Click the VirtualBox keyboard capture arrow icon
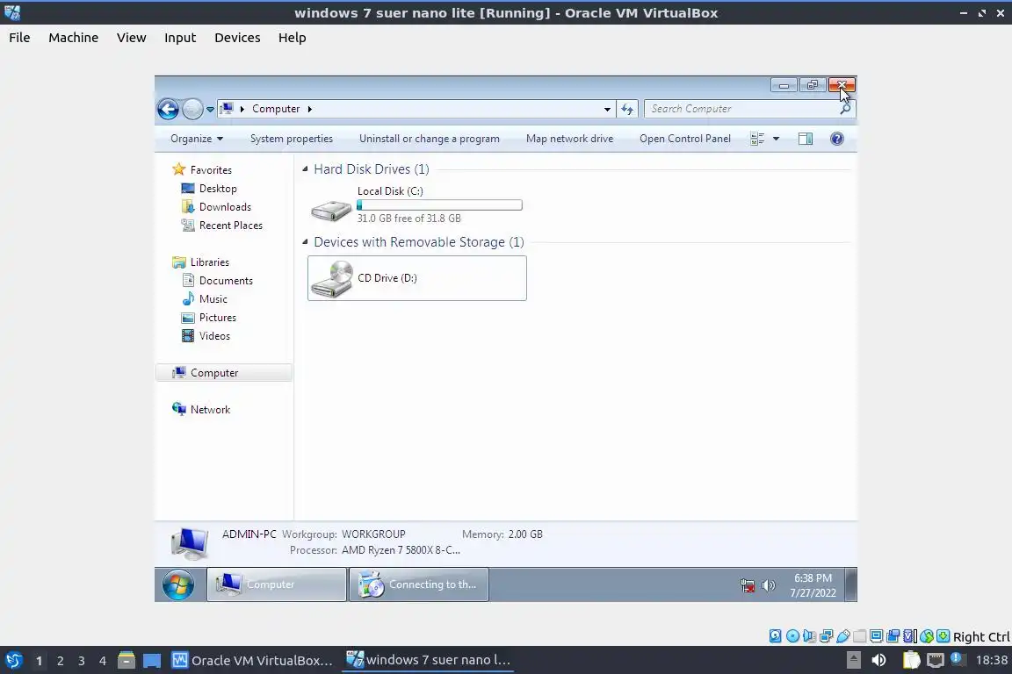Screen dimensions: 1012x674 pos(943,636)
